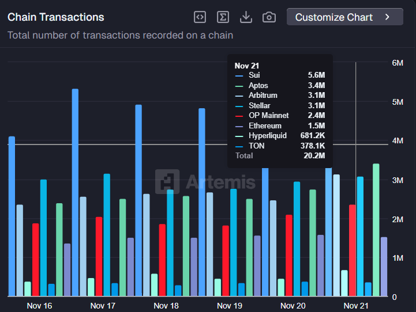Select the Nov 19 axis label

click(230, 306)
